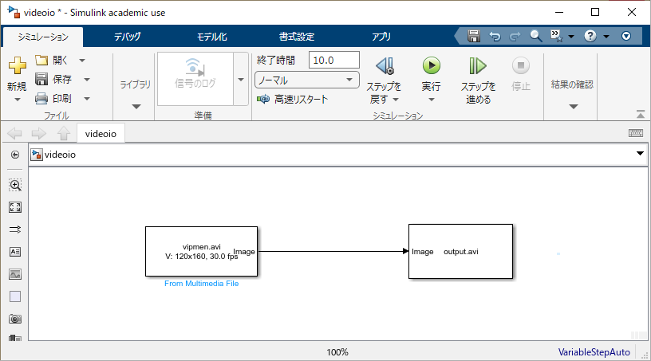Viewport: 651px width, 361px height.
Task: Select the videoio model tab
Action: (x=101, y=134)
